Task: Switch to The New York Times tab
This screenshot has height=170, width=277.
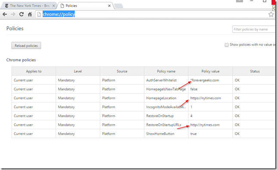Action: [x=29, y=6]
